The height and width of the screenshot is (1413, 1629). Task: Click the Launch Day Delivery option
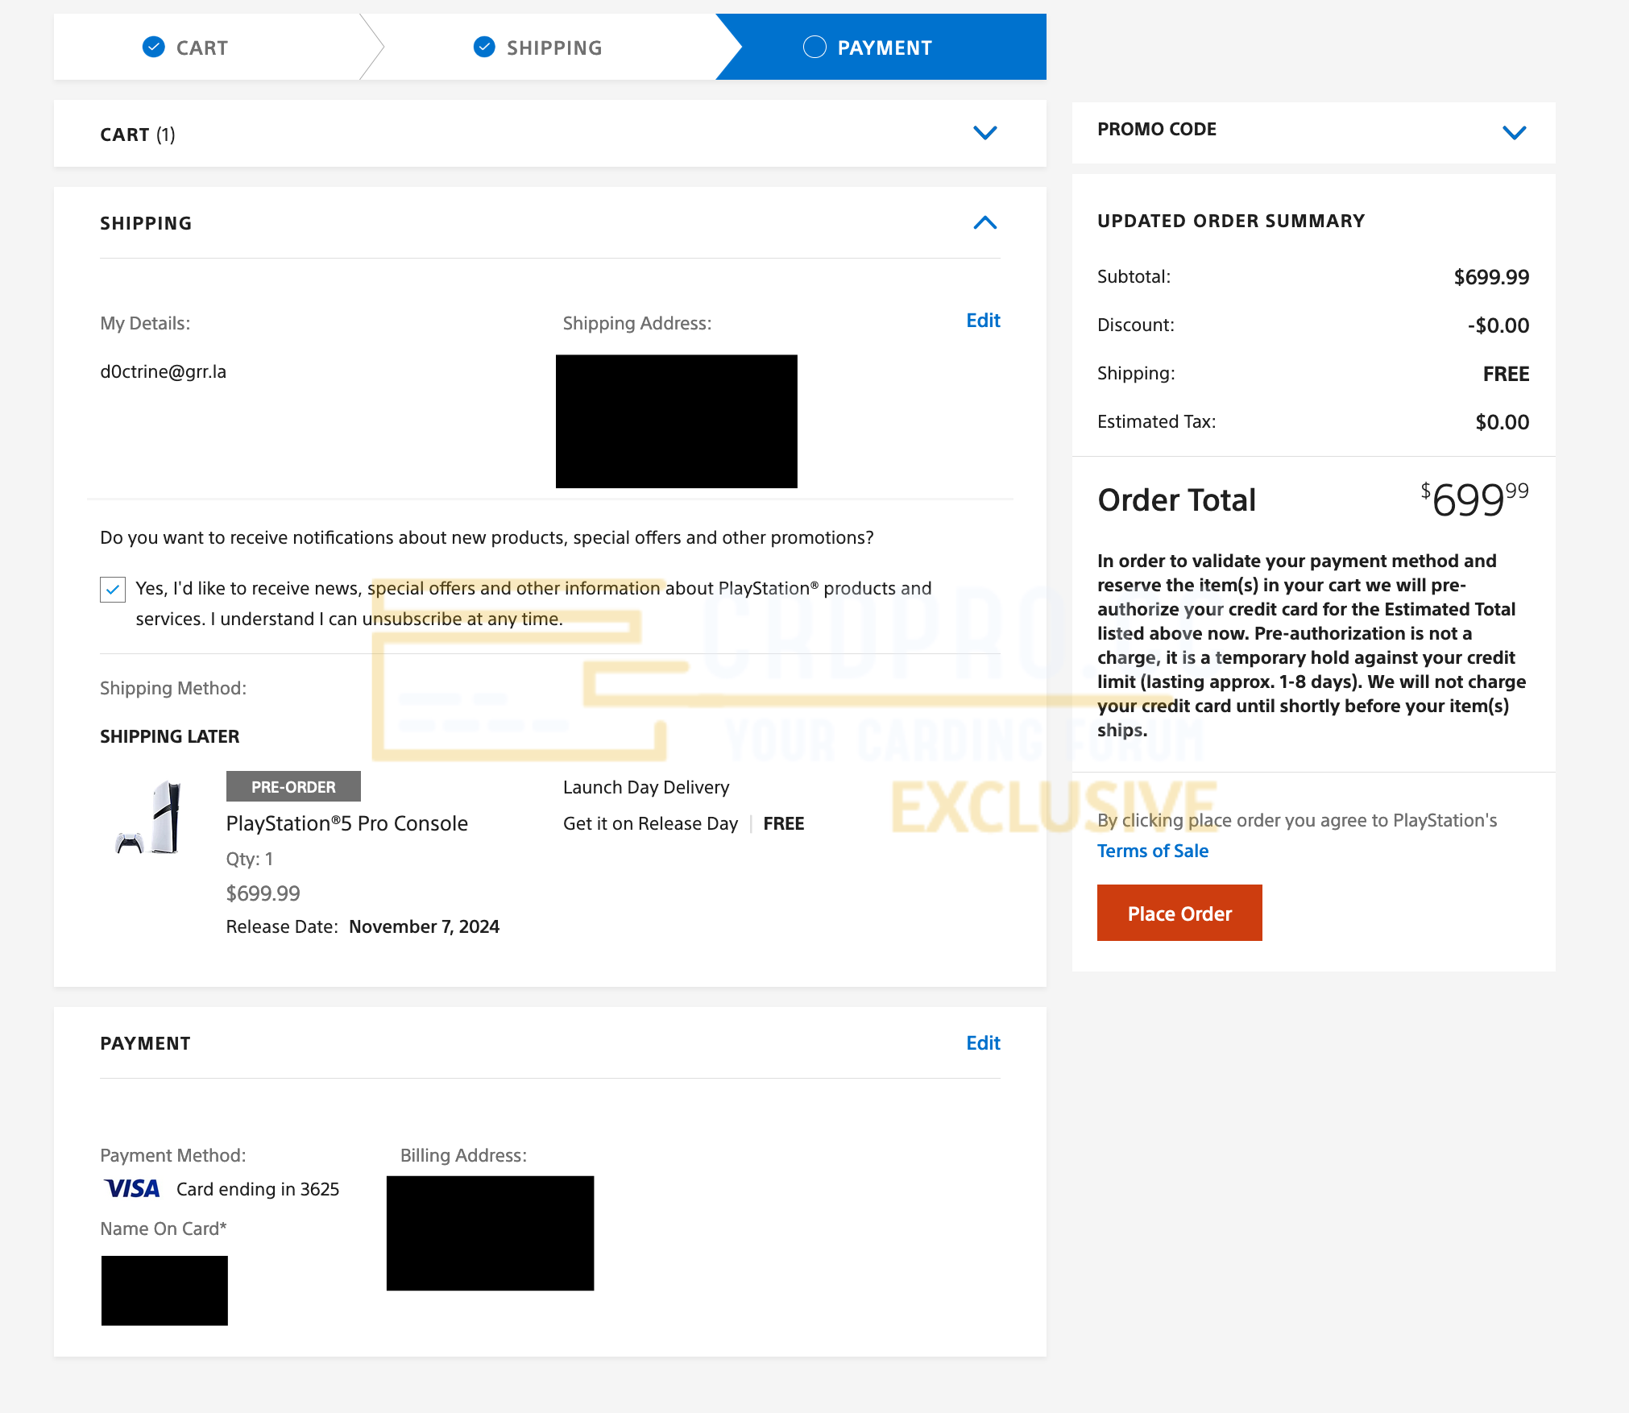tap(645, 786)
